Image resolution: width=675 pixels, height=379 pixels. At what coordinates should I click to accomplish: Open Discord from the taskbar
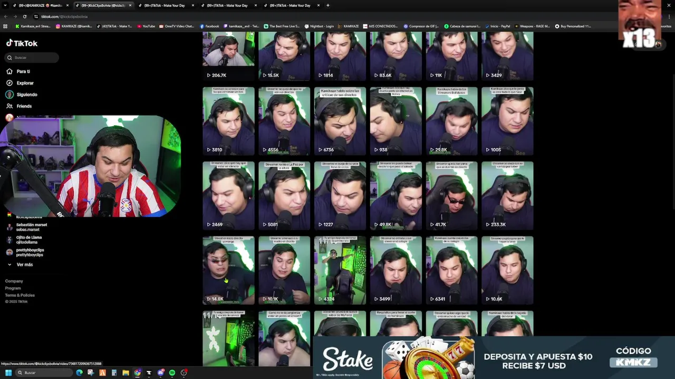click(x=161, y=373)
